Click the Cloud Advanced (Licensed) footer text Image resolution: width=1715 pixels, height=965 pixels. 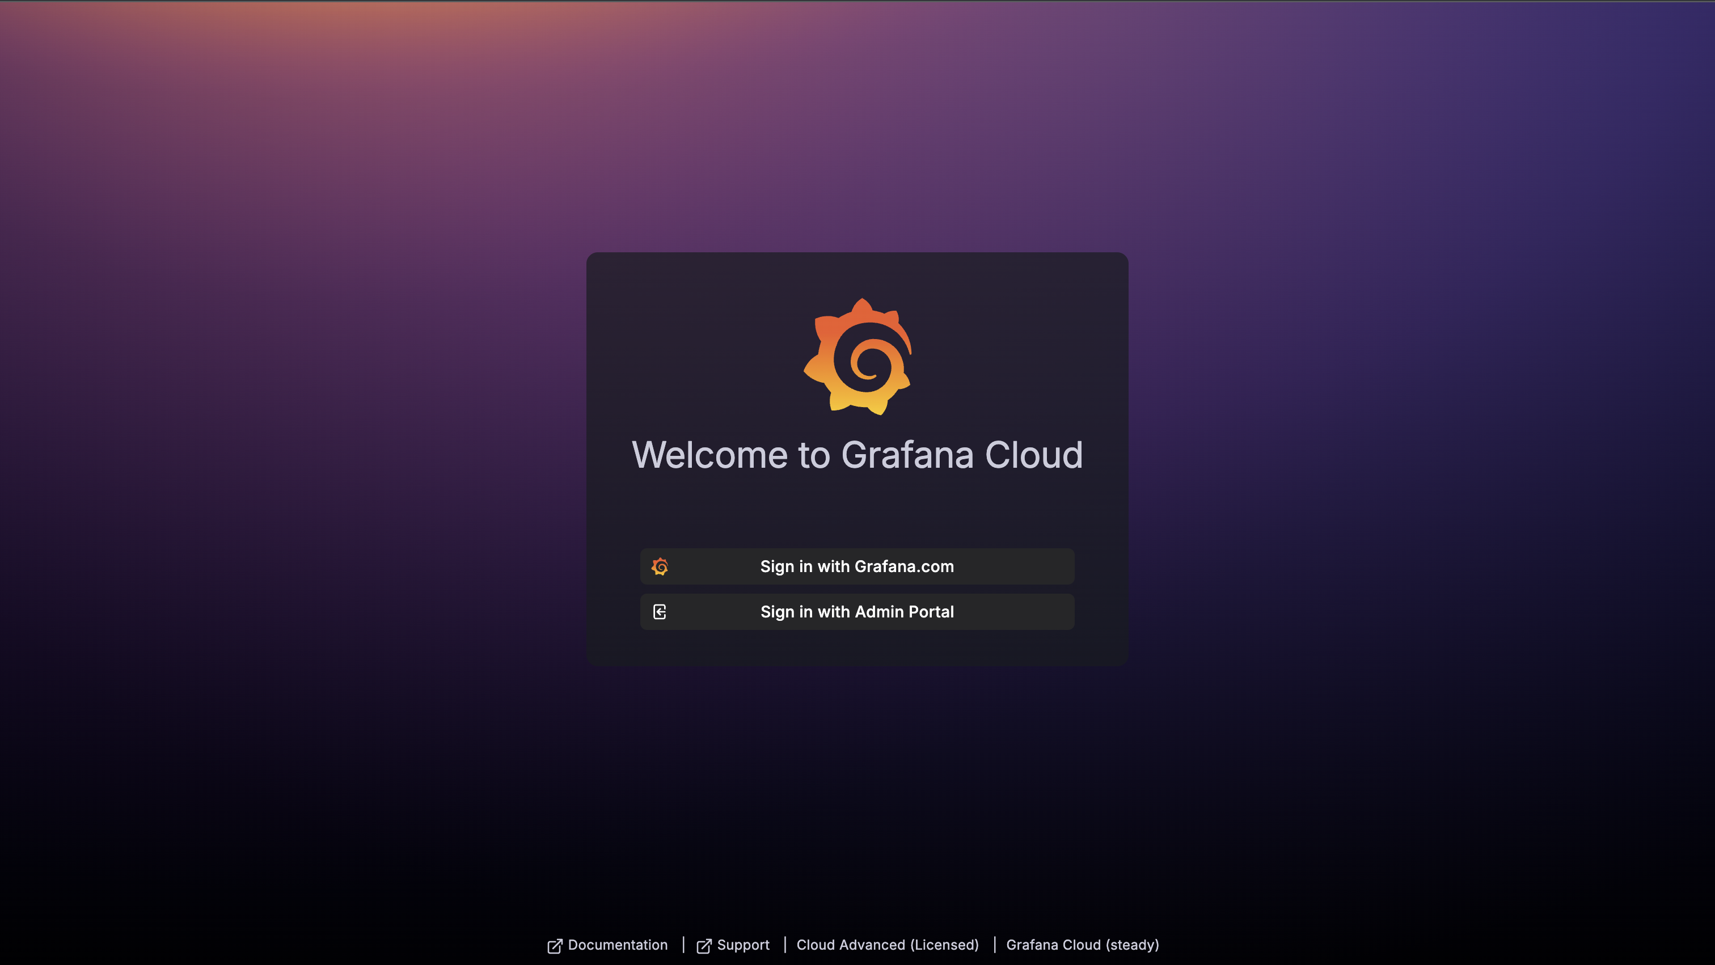coord(888,945)
